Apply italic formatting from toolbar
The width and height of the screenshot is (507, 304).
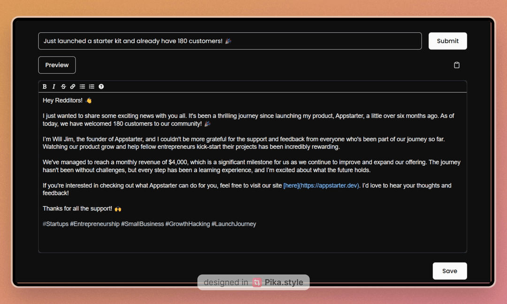coord(54,86)
